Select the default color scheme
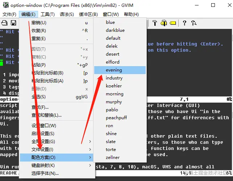233x181 pixels. [120, 38]
